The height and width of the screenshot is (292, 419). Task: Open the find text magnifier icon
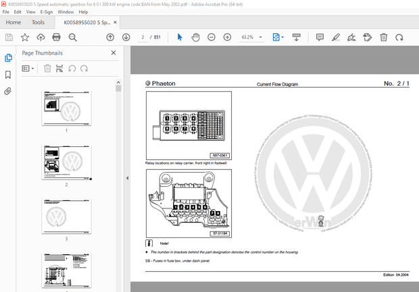73,37
